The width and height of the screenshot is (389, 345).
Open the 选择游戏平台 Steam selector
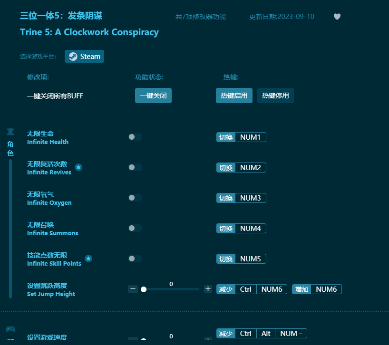coord(84,56)
